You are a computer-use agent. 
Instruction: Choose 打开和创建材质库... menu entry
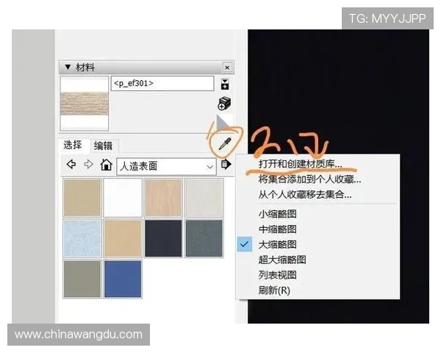(x=300, y=163)
